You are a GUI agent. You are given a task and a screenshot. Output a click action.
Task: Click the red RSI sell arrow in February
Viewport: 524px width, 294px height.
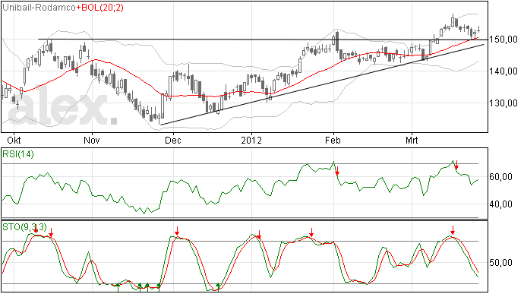click(337, 171)
